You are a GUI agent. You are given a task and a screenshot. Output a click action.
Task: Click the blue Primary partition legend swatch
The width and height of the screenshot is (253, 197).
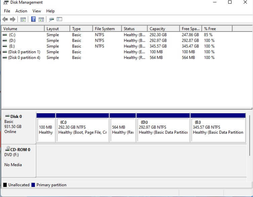[x=33, y=185]
